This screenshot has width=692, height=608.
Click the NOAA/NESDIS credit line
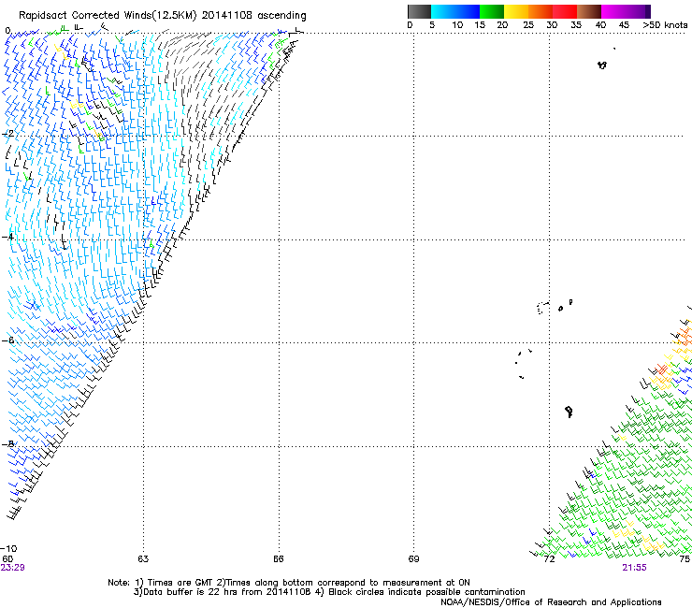(551, 602)
